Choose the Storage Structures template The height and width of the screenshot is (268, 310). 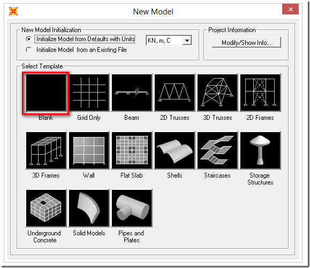pos(260,150)
